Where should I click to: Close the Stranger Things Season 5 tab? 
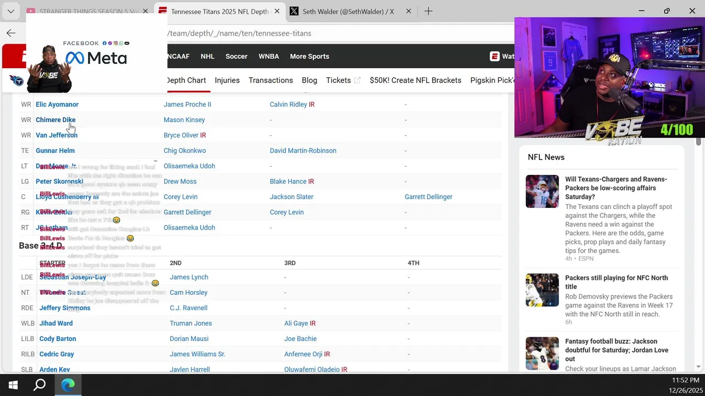click(x=145, y=11)
